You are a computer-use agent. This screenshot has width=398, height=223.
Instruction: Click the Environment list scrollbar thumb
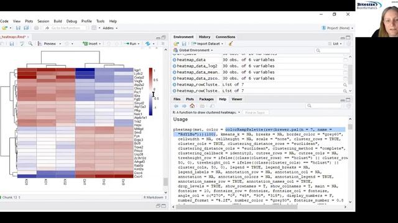pos(350,74)
